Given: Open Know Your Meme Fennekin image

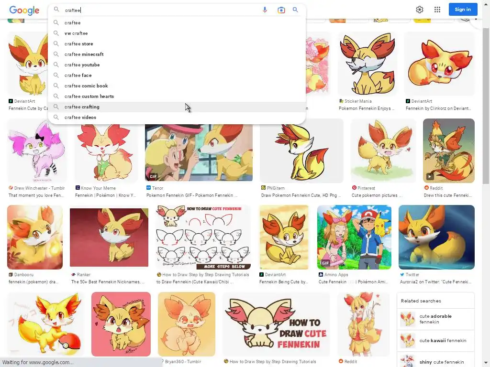Looking at the screenshot, I should pos(106,153).
